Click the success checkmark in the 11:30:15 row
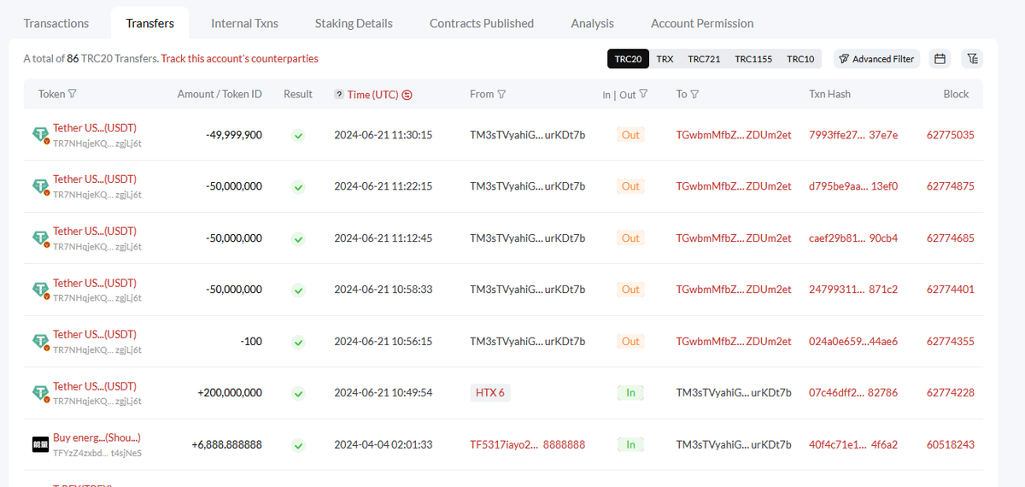 point(298,135)
